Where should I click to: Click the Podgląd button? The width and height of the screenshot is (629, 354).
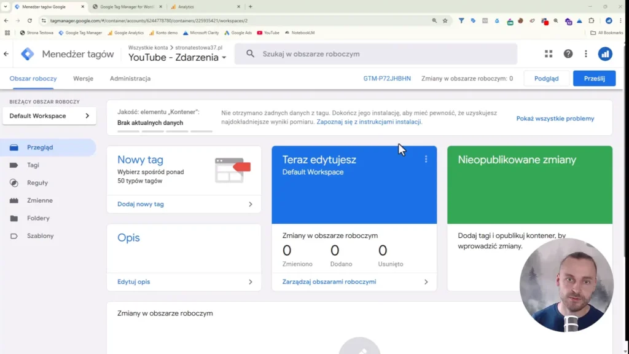546,79
